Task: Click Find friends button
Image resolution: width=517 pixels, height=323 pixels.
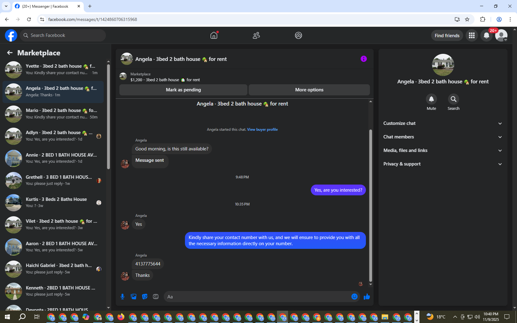Action: tap(447, 35)
